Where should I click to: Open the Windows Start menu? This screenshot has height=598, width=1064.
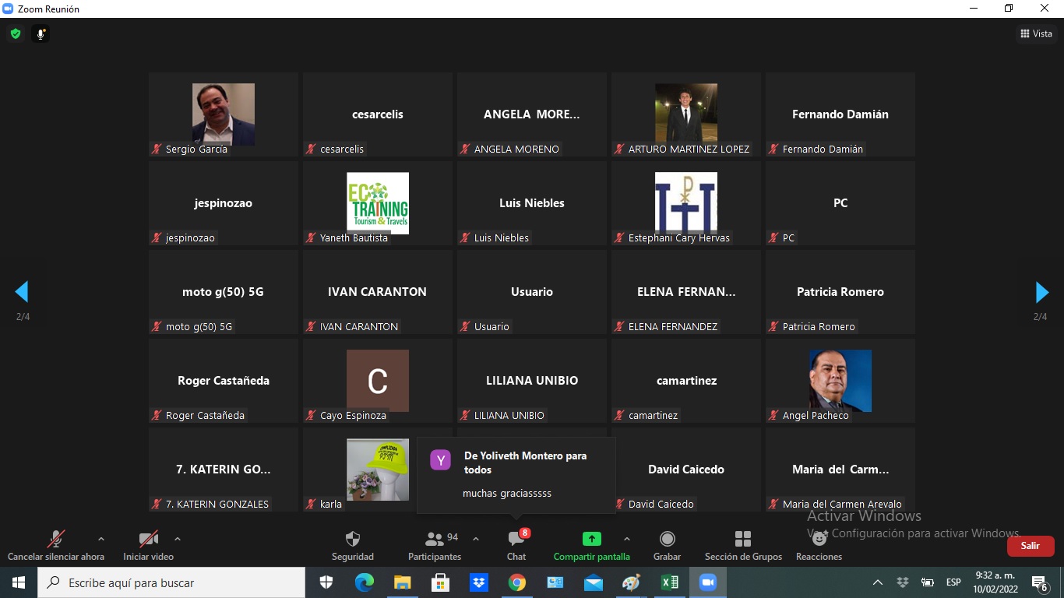coord(19,582)
